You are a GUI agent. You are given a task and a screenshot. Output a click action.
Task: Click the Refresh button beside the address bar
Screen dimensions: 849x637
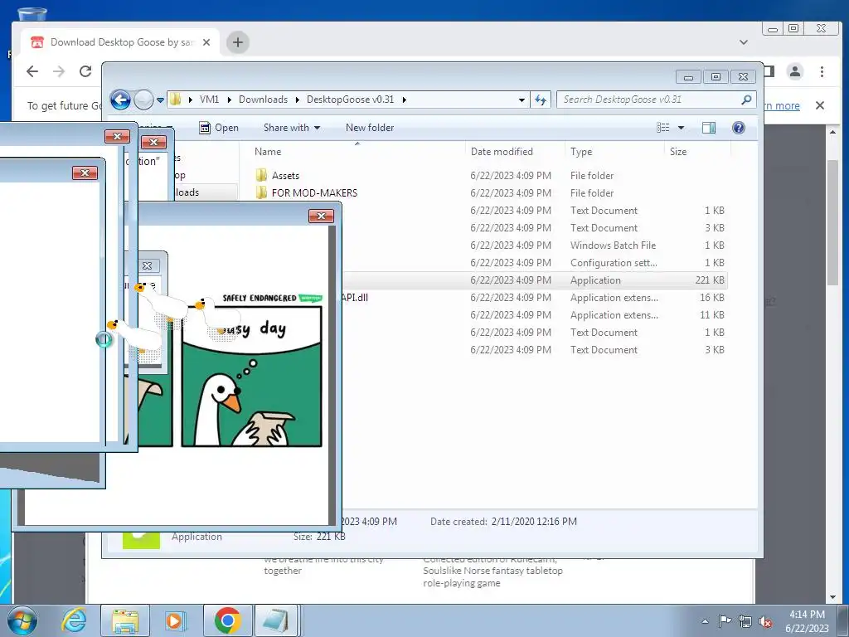coord(541,100)
